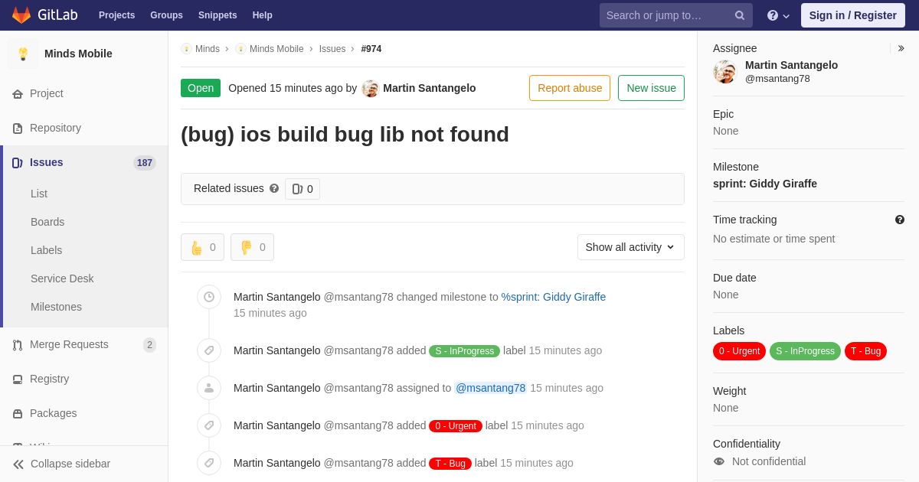The height and width of the screenshot is (482, 919).
Task: Click Sign in / Register button
Action: (x=853, y=15)
